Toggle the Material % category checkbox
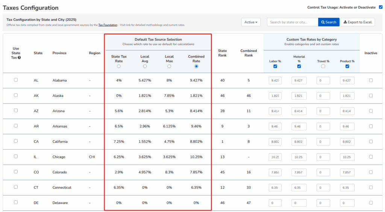385x212 pixels. click(299, 66)
